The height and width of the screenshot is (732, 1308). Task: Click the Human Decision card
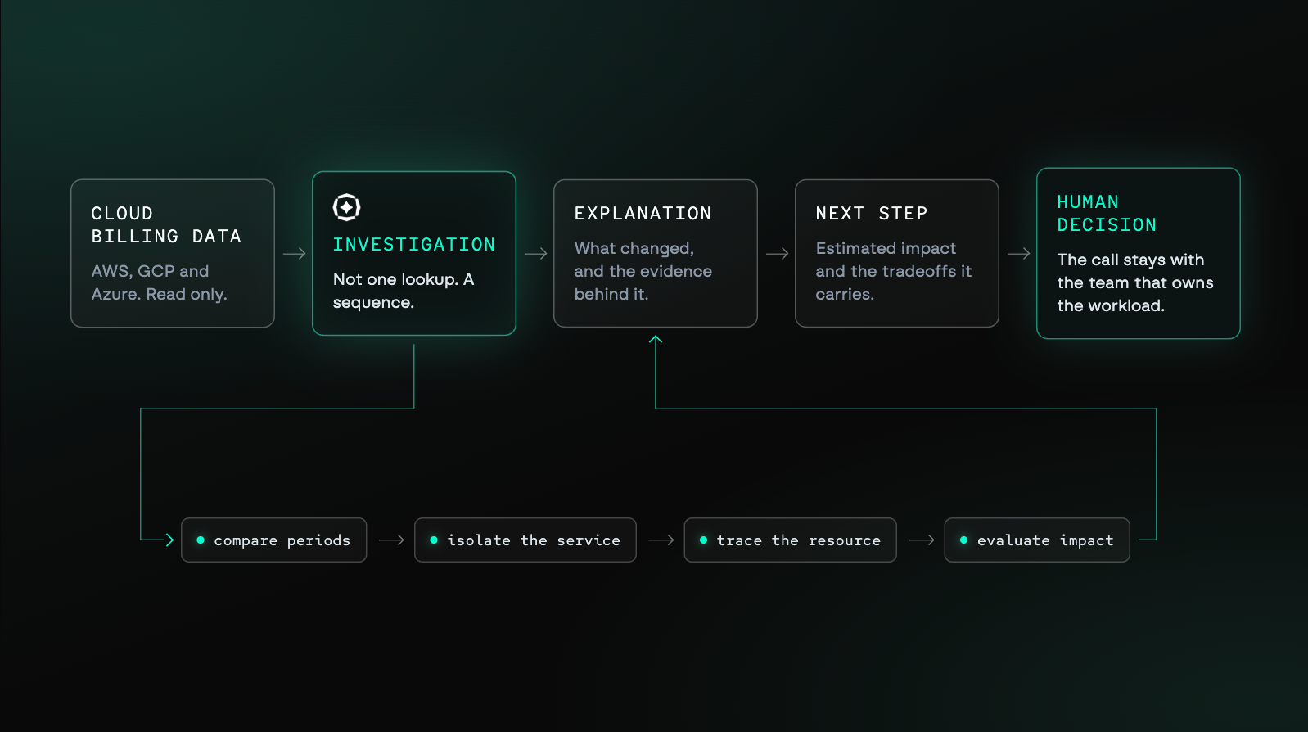pyautogui.click(x=1139, y=253)
